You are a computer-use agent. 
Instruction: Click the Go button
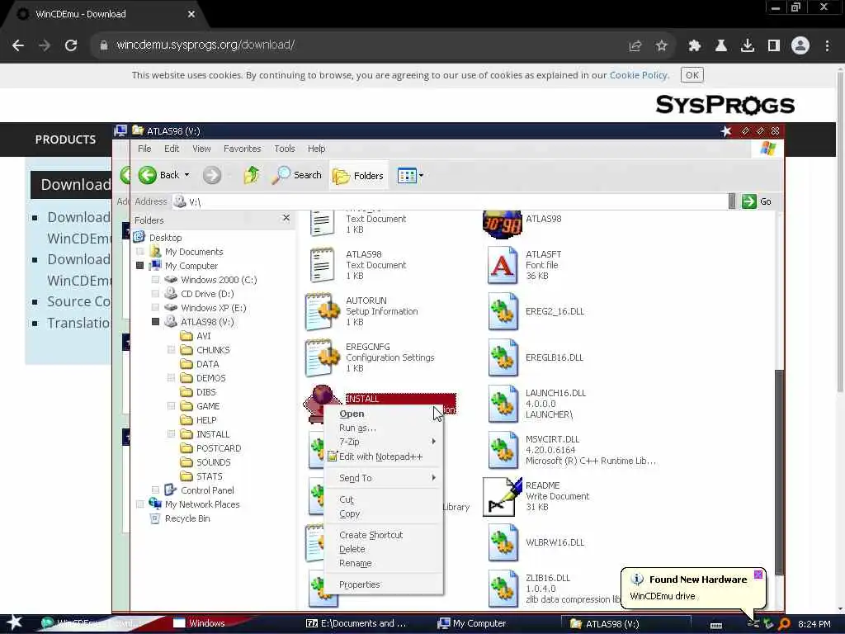point(757,201)
